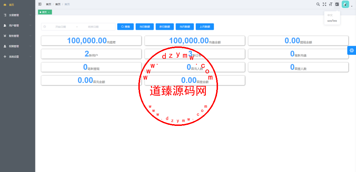Image resolution: width=356 pixels, height=172 pixels.
Task: Click the 交易管理 list icon in sidebar
Action: (5, 15)
